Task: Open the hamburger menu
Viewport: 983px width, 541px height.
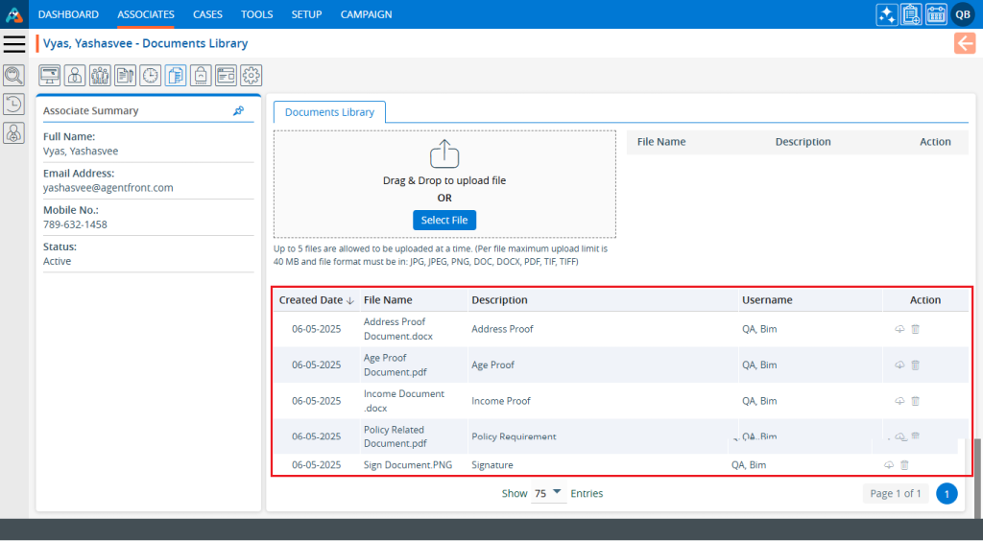Action: click(x=14, y=44)
